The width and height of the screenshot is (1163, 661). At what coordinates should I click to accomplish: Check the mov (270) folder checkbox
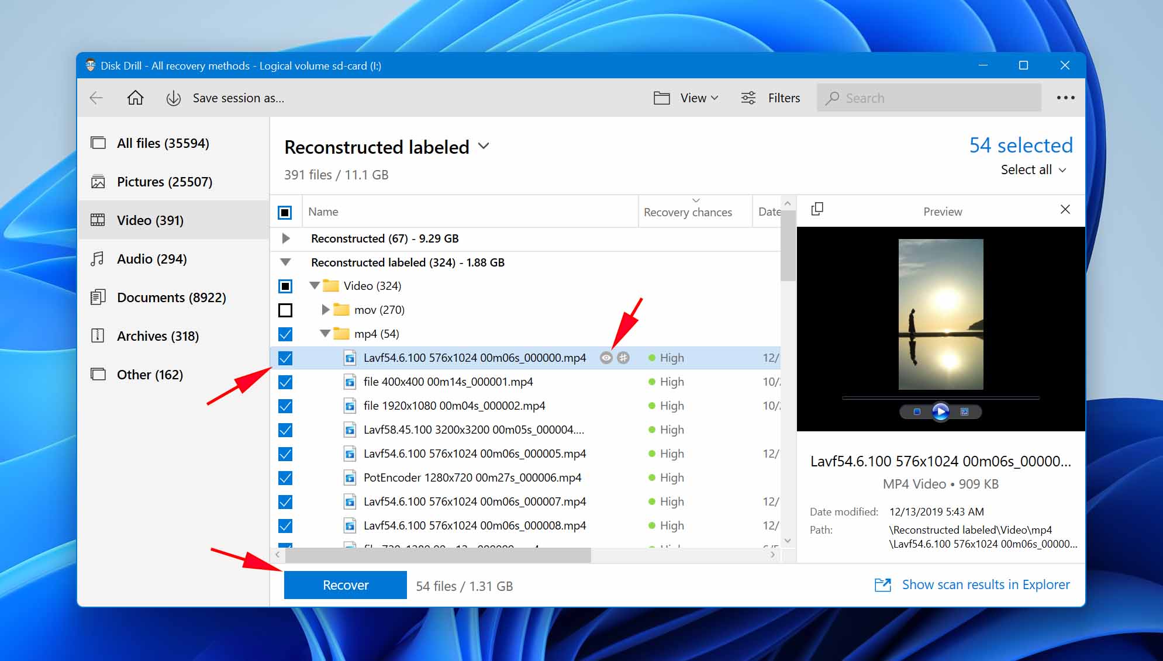285,310
